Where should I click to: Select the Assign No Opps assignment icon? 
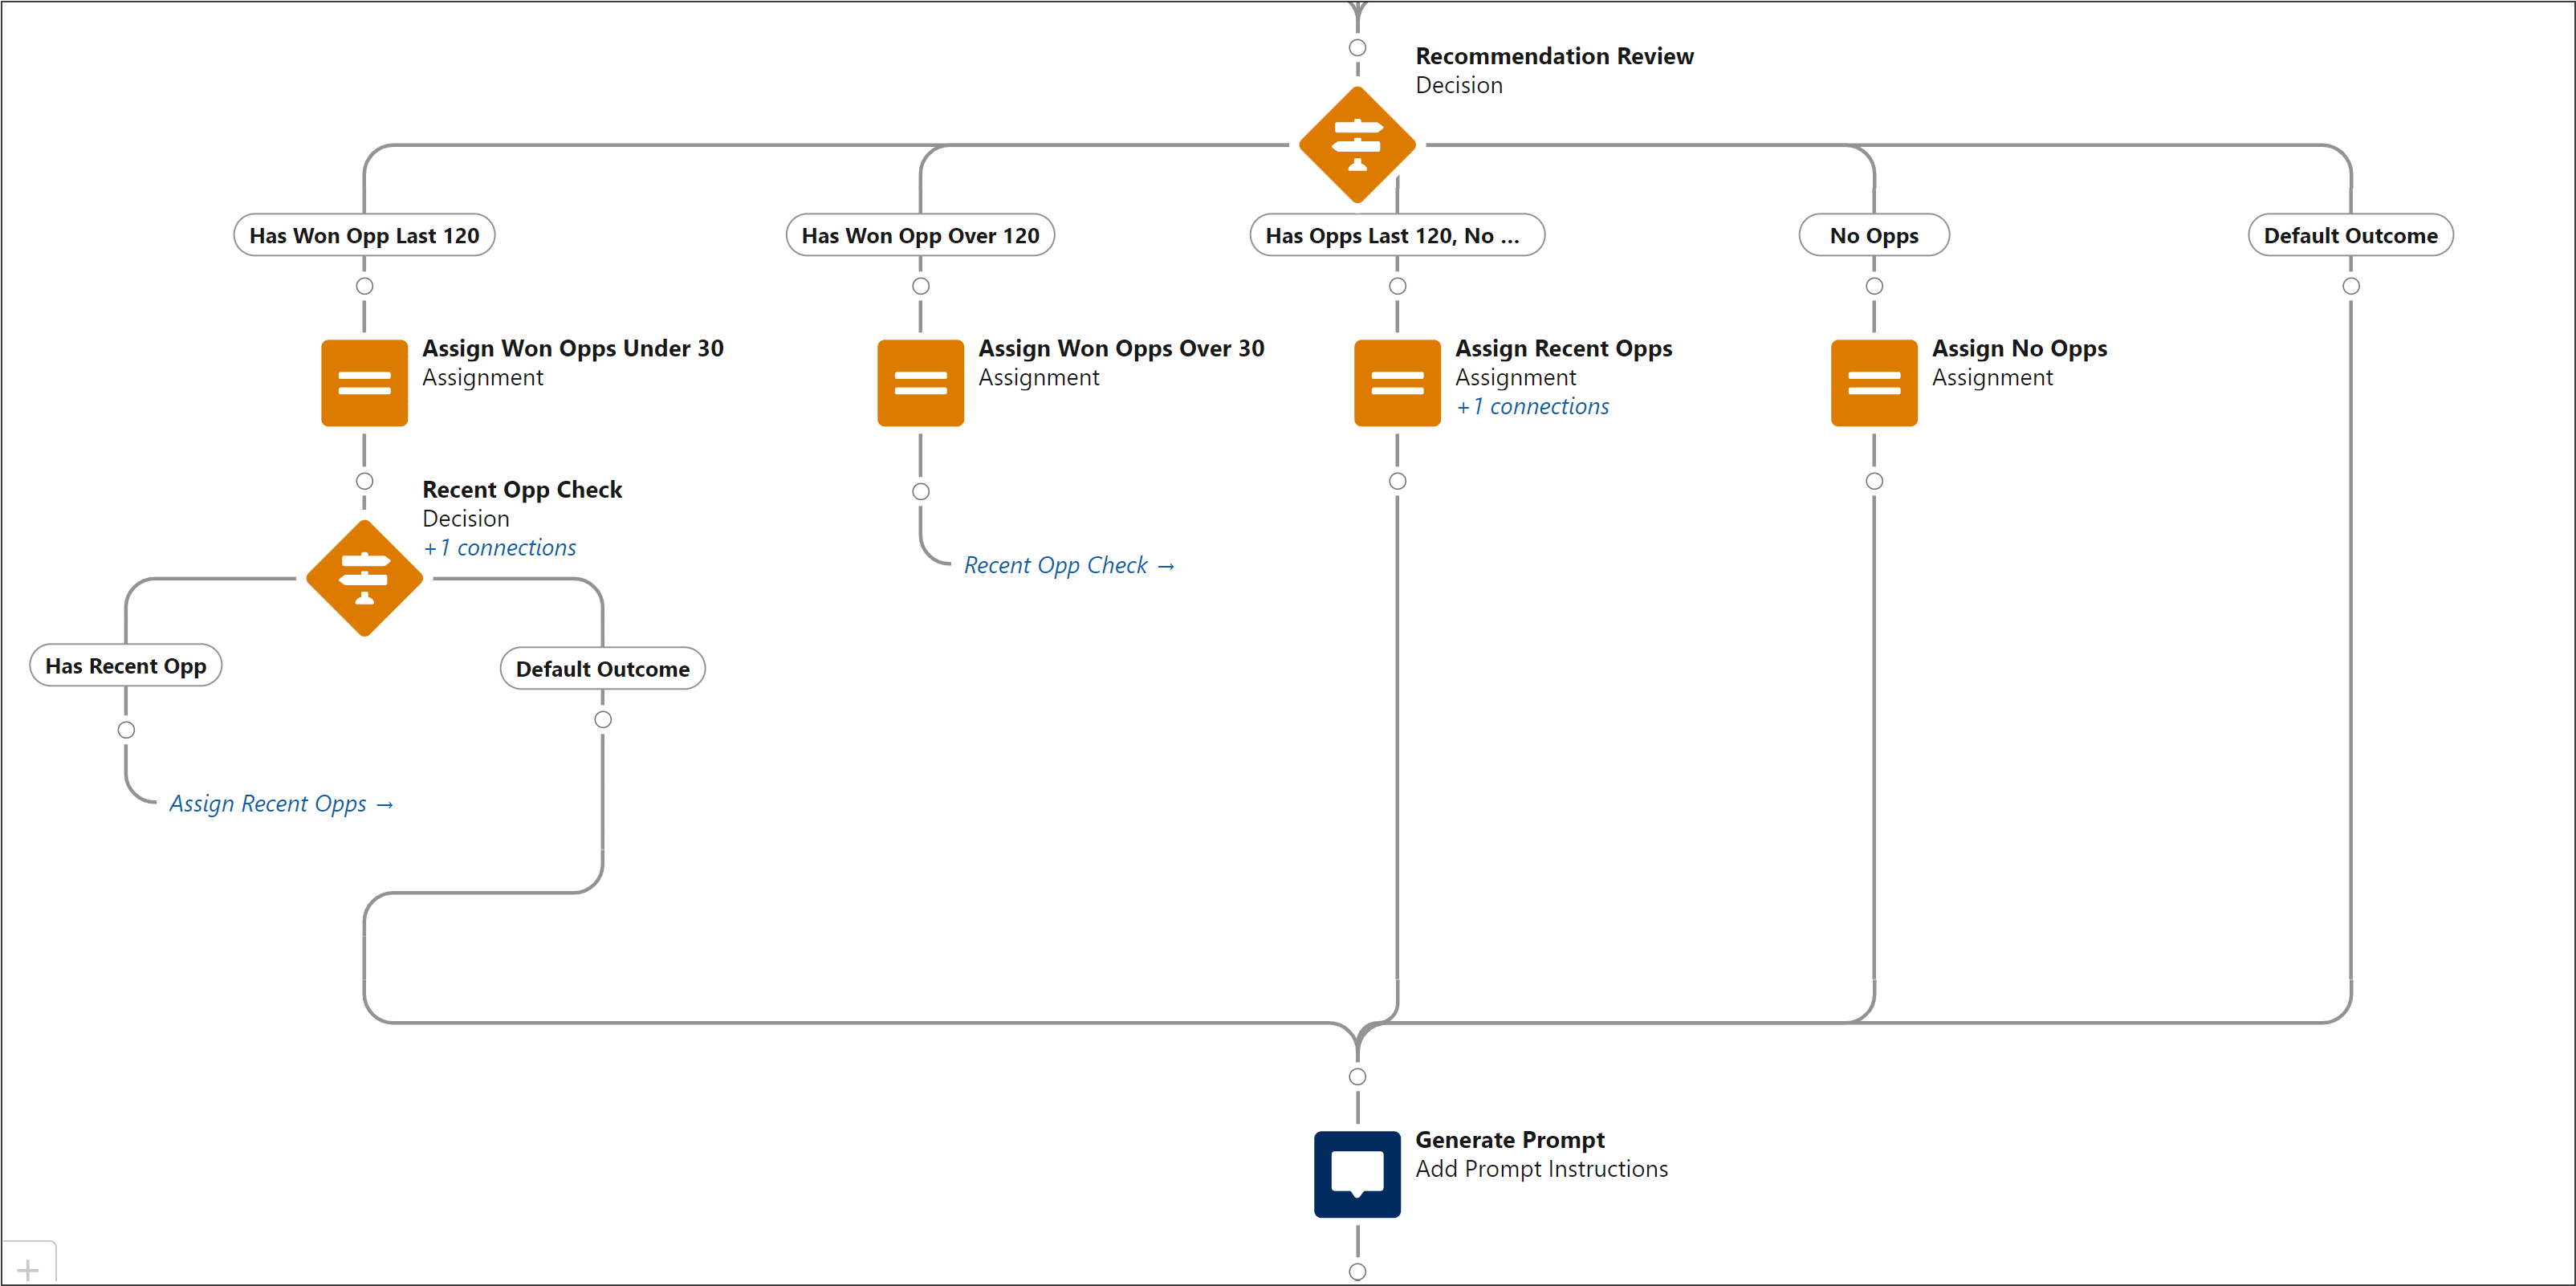pyautogui.click(x=1874, y=383)
